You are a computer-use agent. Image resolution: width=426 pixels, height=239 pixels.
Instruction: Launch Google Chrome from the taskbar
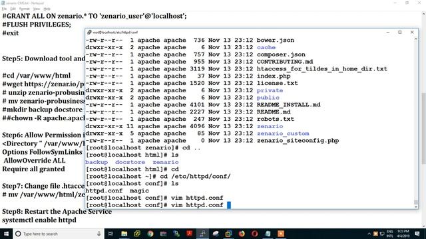(150, 234)
